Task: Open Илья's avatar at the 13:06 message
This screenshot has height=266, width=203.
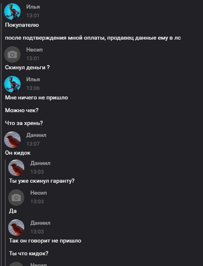Action: pos(12,84)
